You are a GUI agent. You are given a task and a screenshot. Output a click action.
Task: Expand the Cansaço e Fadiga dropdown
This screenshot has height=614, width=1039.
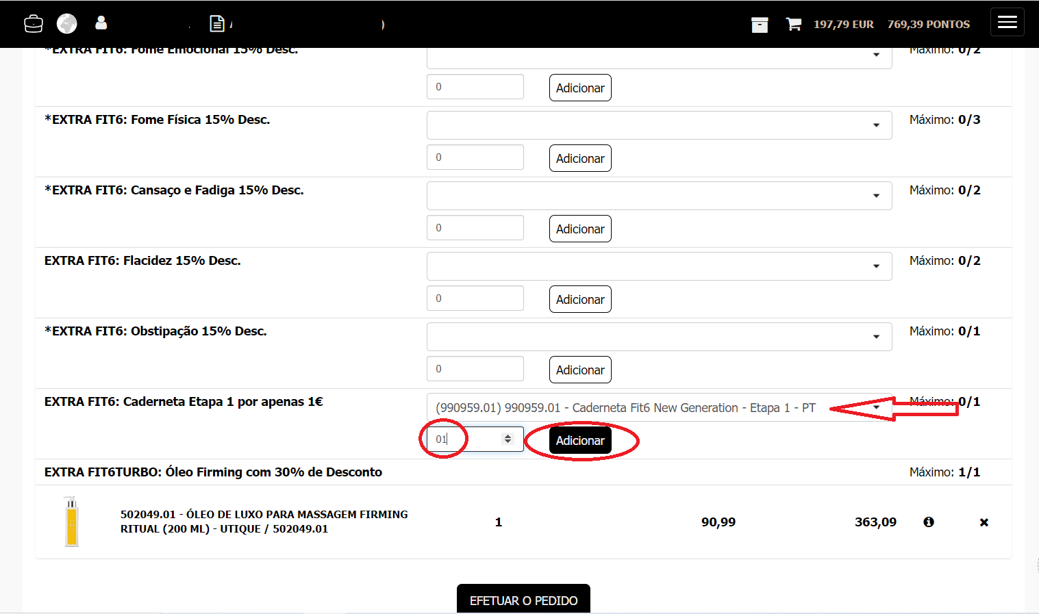[659, 196]
